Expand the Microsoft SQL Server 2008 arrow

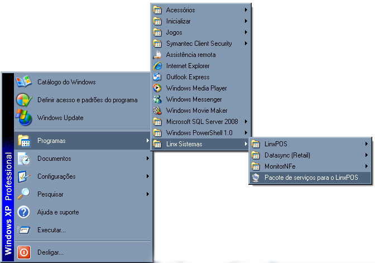246,122
